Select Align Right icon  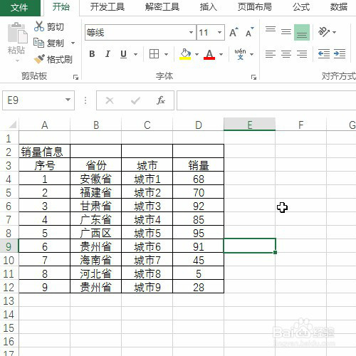pos(302,54)
